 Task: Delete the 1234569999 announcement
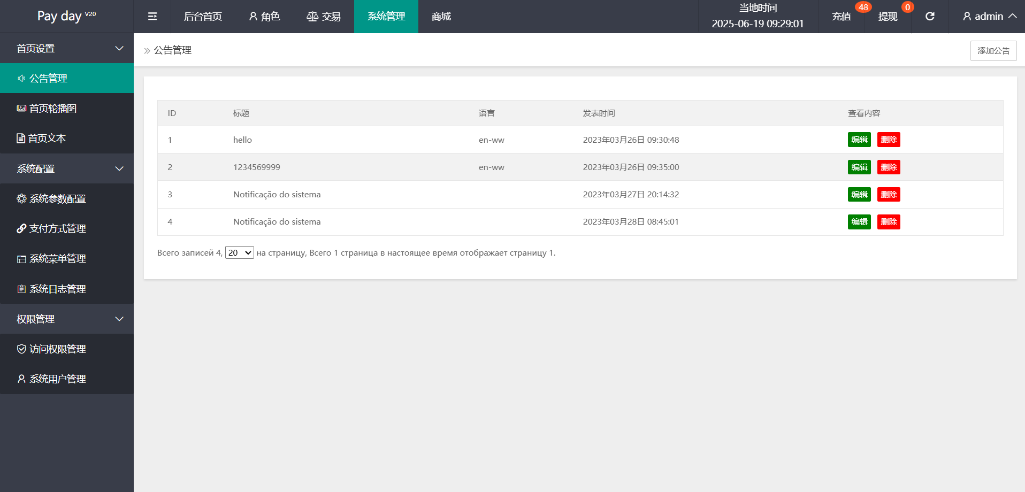[889, 167]
